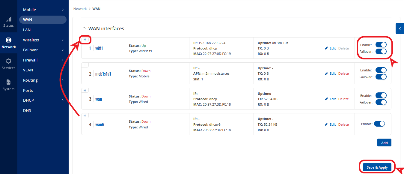The width and height of the screenshot is (404, 174).
Task: Disable the wifi1 Enable toggle
Action: pyautogui.click(x=381, y=45)
